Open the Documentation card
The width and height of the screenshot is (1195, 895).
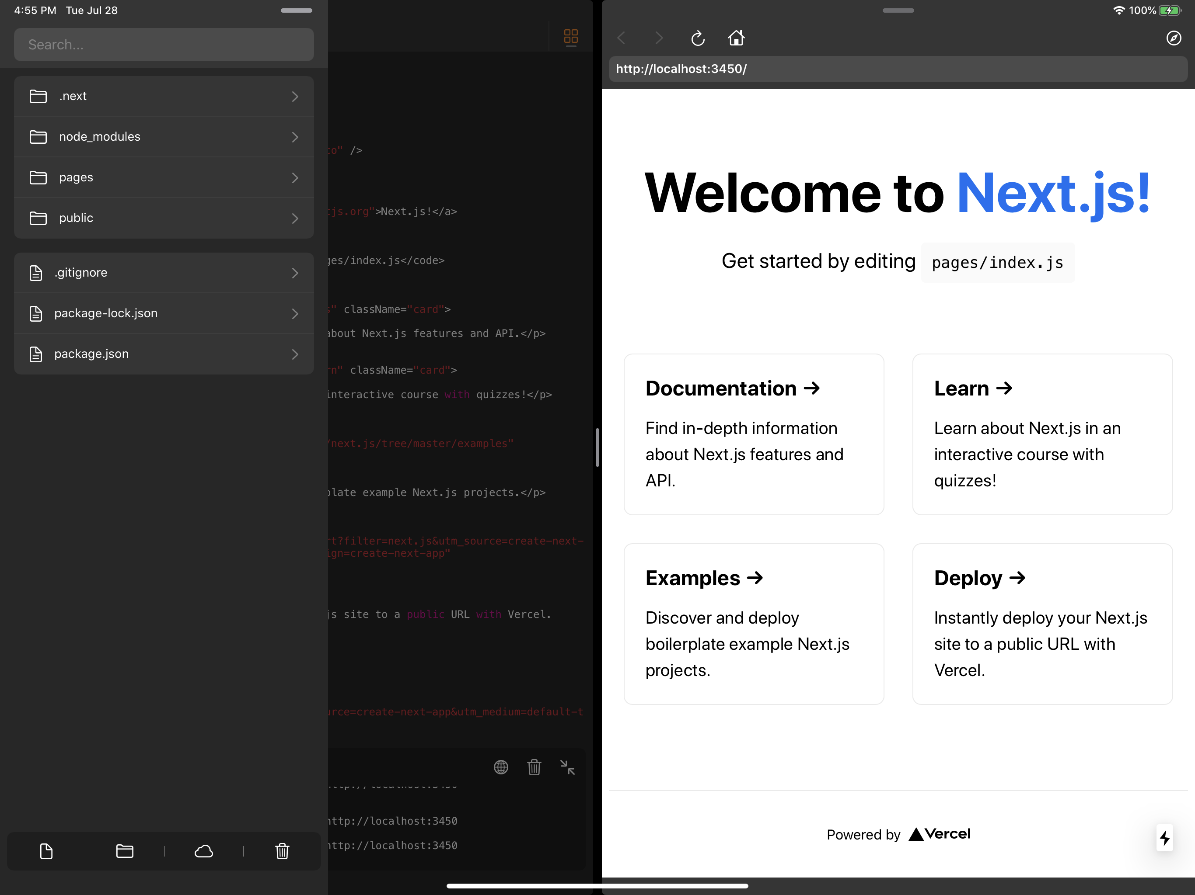(754, 434)
